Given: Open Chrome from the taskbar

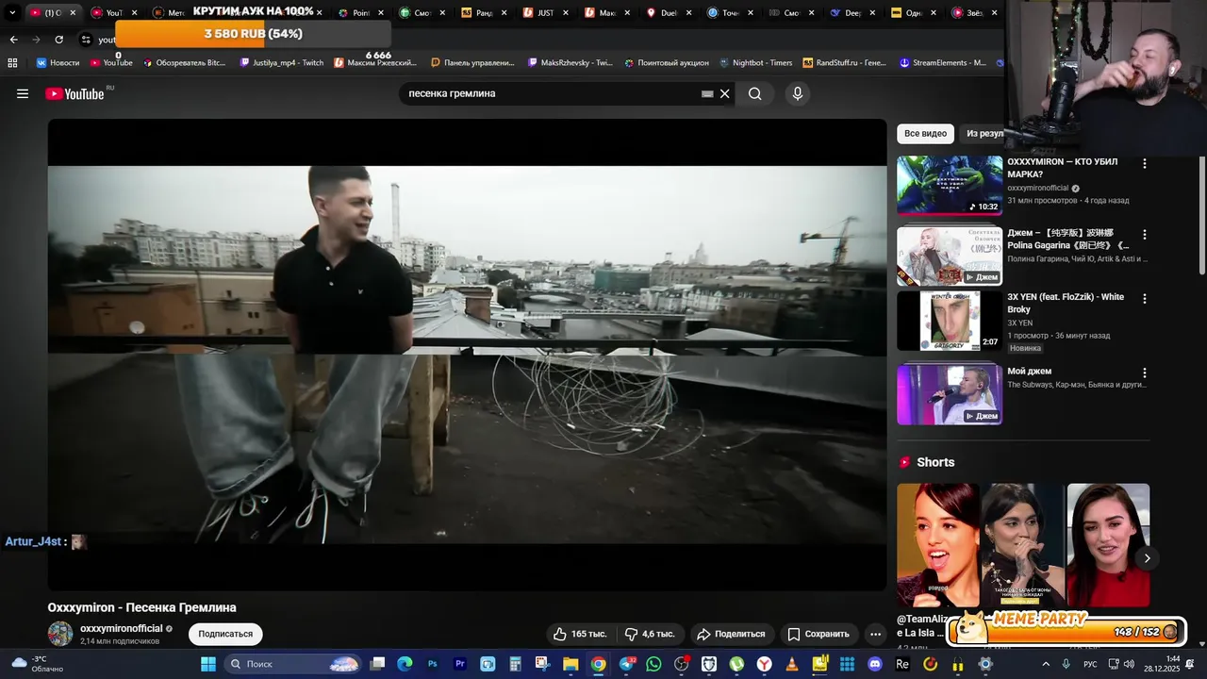Looking at the screenshot, I should [598, 664].
